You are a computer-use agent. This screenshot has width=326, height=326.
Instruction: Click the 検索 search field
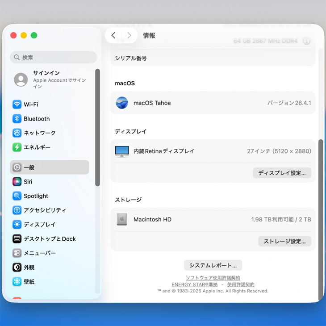(x=53, y=57)
